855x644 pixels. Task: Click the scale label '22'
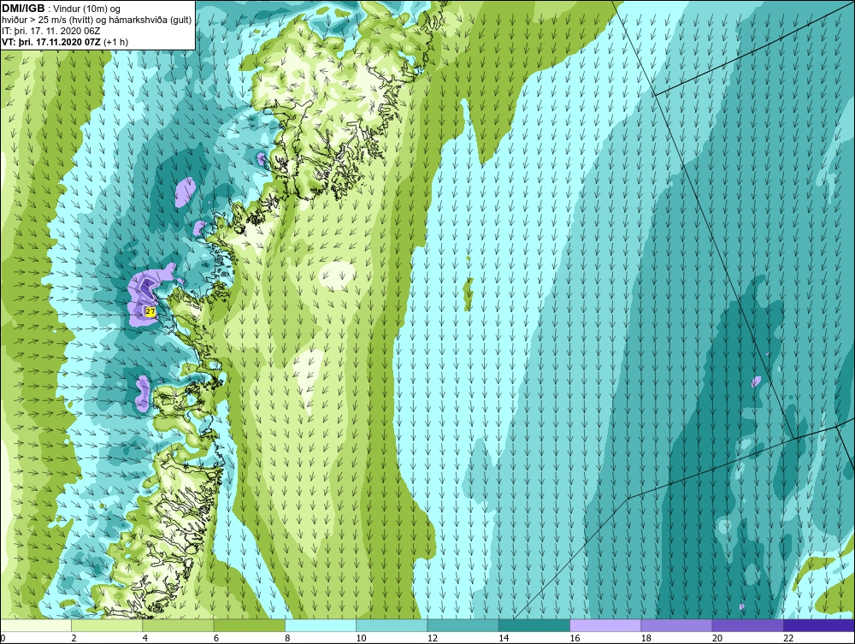coord(788,639)
